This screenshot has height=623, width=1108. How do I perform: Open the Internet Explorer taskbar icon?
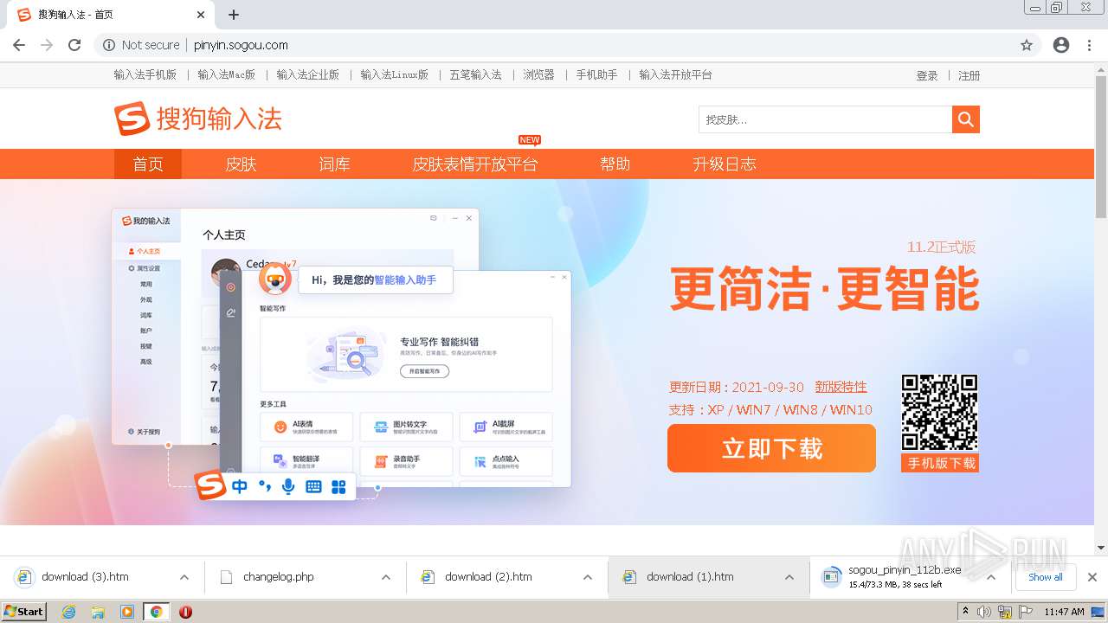[68, 612]
